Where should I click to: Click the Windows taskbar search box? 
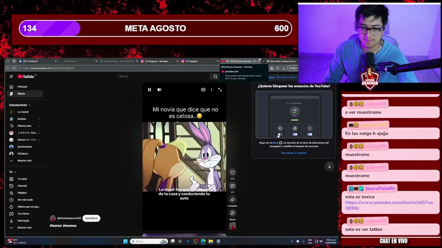click(149, 241)
